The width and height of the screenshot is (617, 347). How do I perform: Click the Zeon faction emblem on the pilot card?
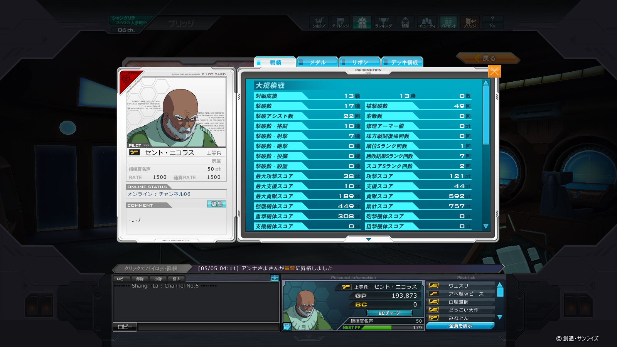pos(126,78)
